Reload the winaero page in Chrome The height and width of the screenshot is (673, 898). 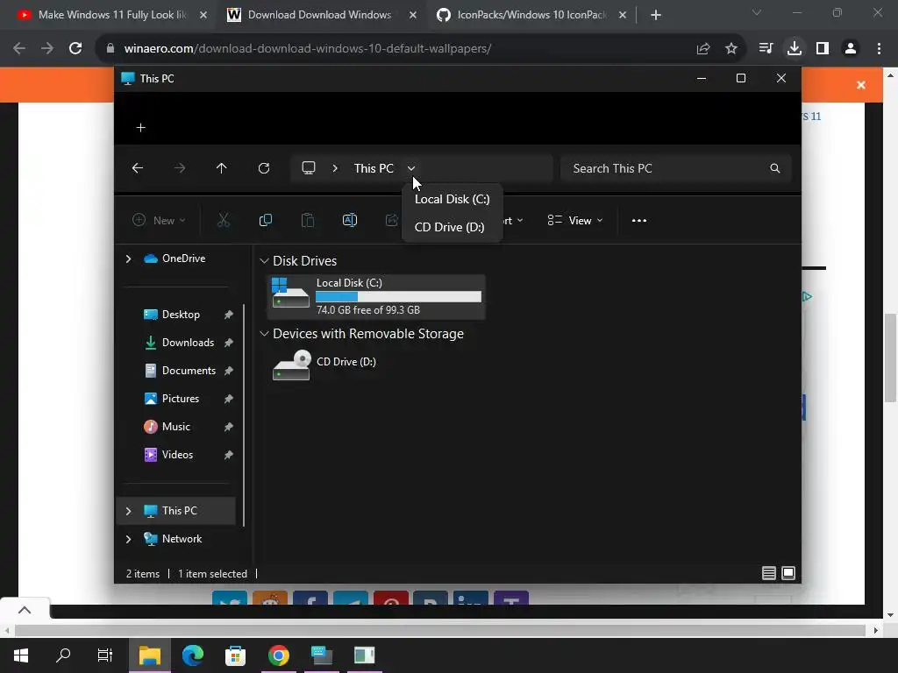pyautogui.click(x=75, y=48)
